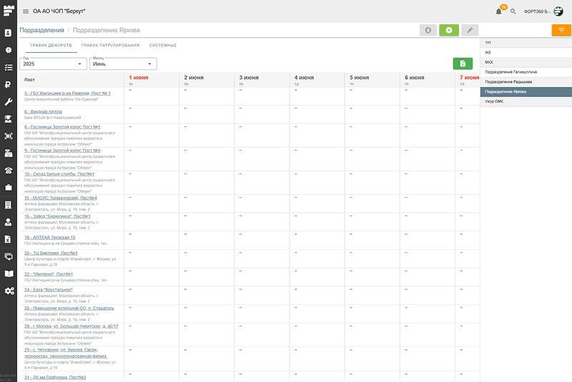Open the gears settings sidebar icon
Screen dimensions: 572x382
9,291
